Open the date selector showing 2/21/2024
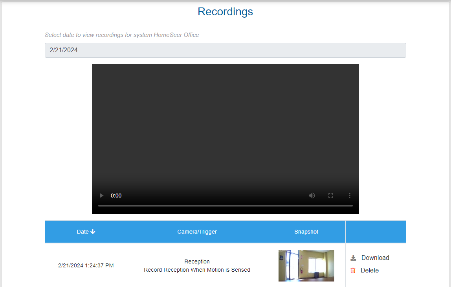Screen dimensions: 451x287 [x=225, y=50]
